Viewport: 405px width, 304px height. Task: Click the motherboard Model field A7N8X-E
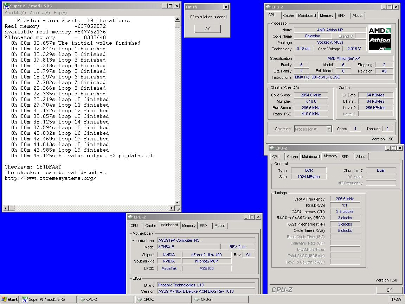(188, 247)
